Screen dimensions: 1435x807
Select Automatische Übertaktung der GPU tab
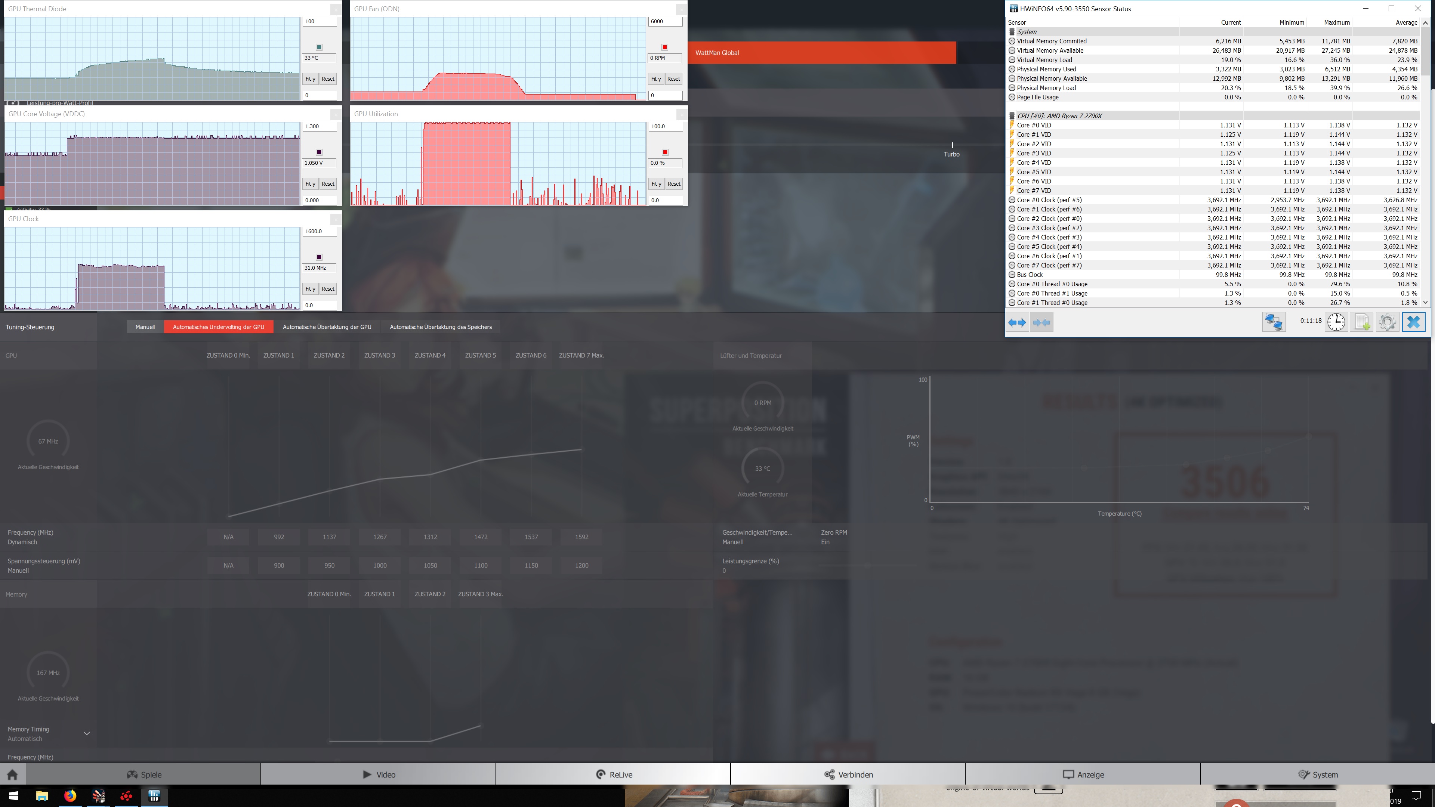click(327, 327)
